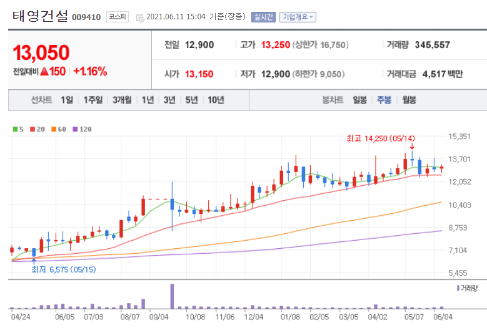The width and height of the screenshot is (487, 333).
Task: Click the 하한가 9,050 text
Action: click(x=318, y=74)
